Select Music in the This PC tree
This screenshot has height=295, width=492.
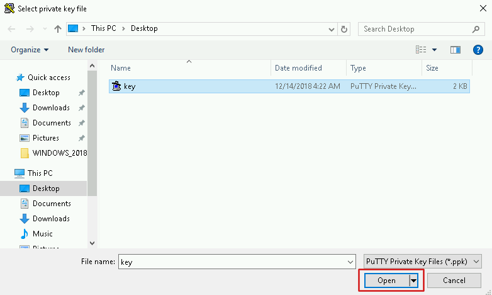42,234
